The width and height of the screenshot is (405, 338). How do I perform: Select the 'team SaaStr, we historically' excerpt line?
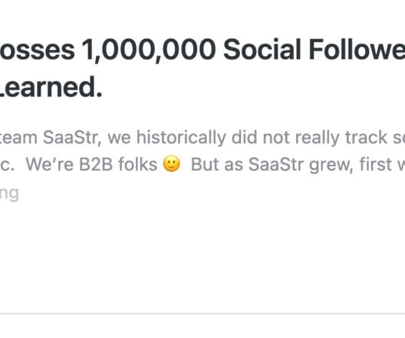[x=202, y=137]
